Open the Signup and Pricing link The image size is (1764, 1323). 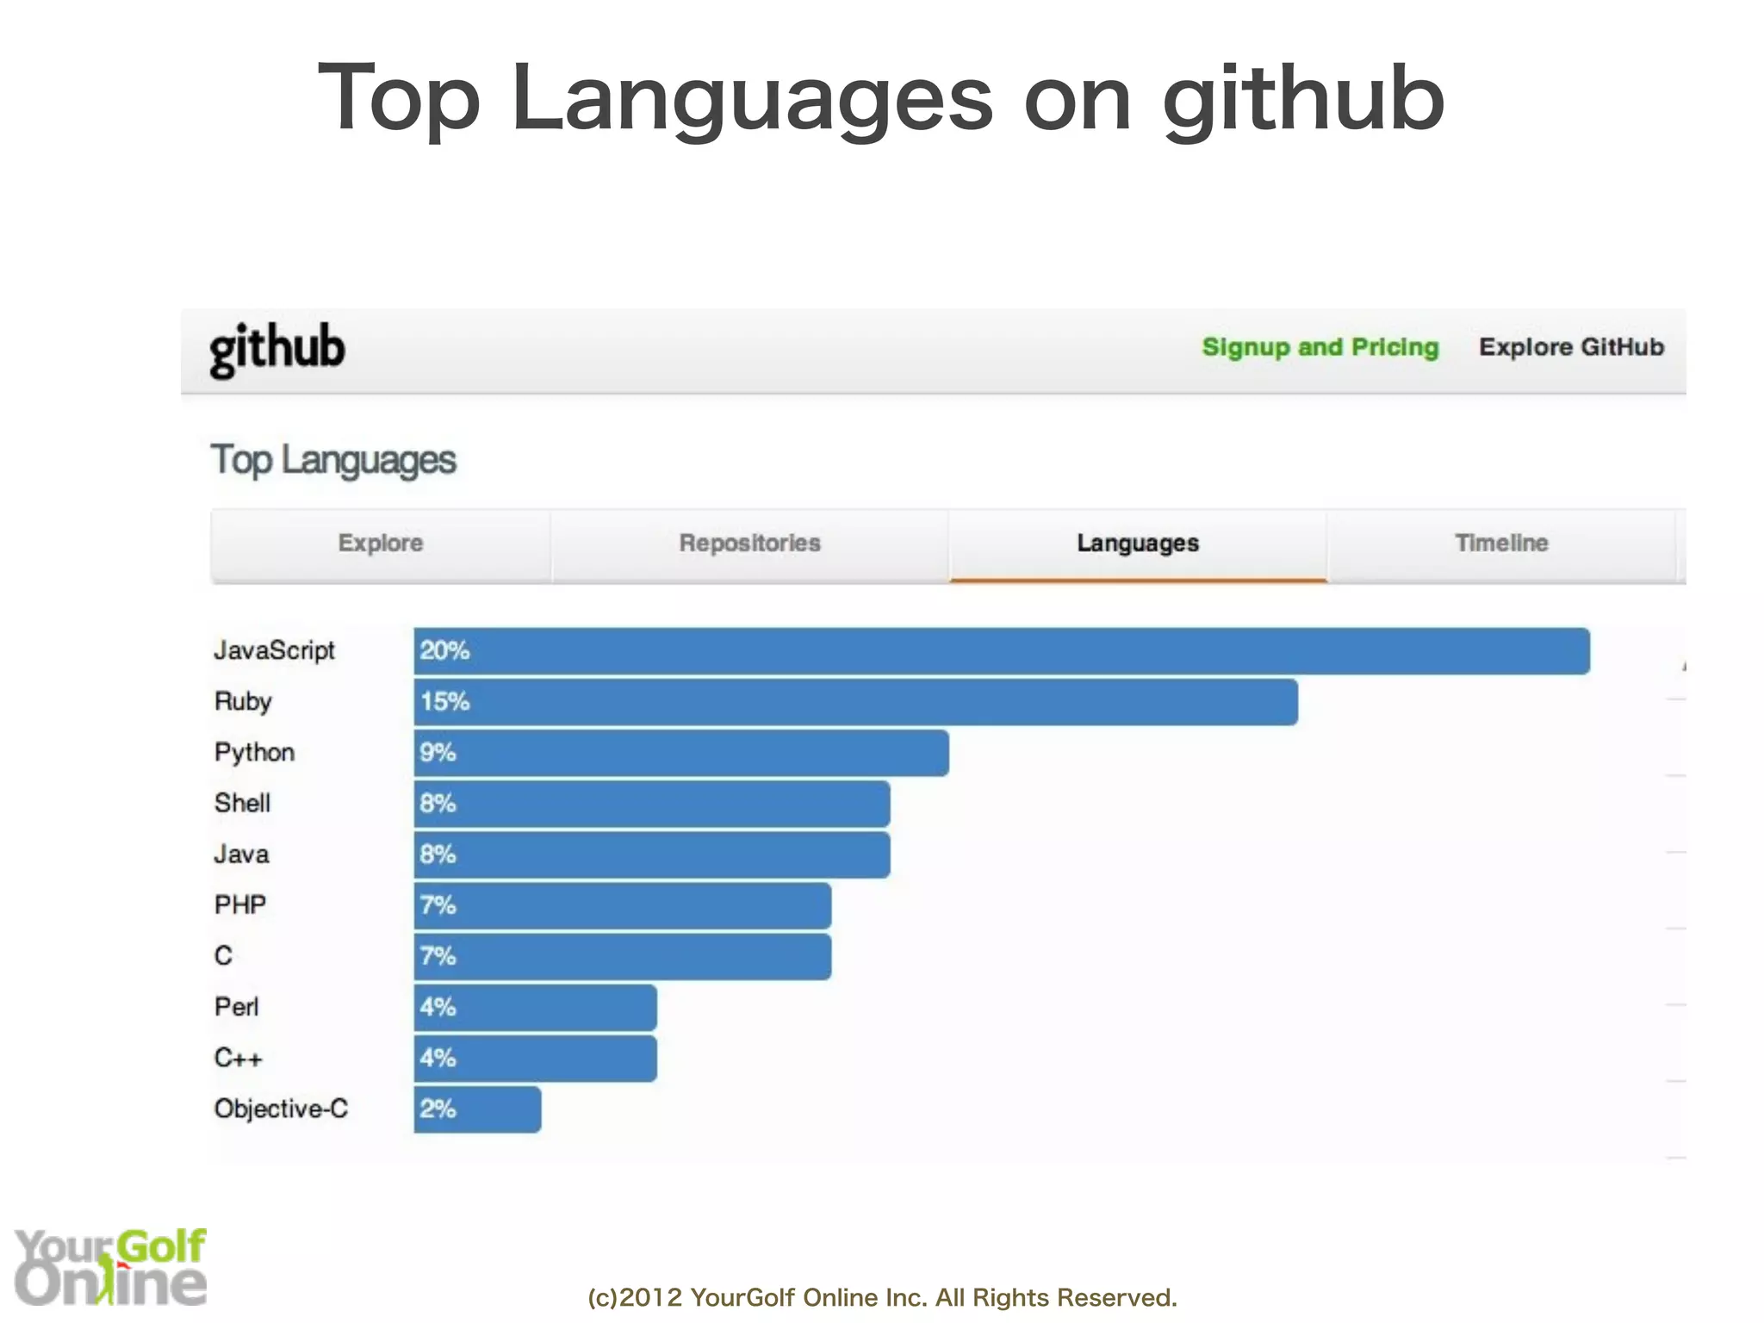coord(1320,347)
